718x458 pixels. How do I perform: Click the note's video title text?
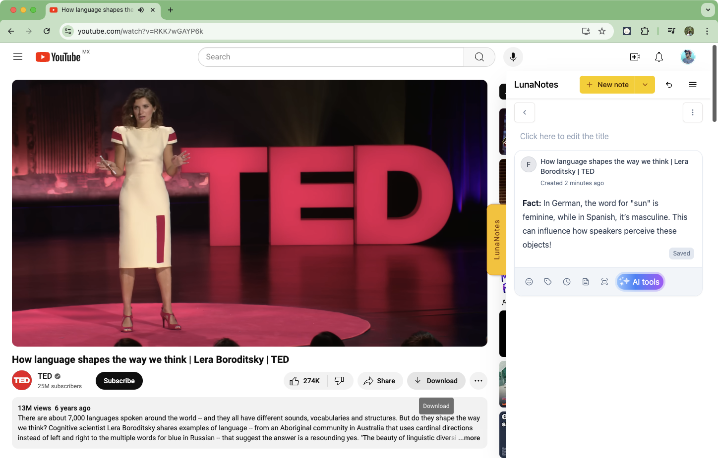pos(614,166)
